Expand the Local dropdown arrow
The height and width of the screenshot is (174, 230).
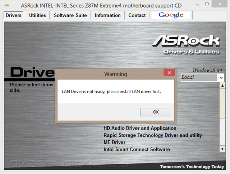coord(221,78)
